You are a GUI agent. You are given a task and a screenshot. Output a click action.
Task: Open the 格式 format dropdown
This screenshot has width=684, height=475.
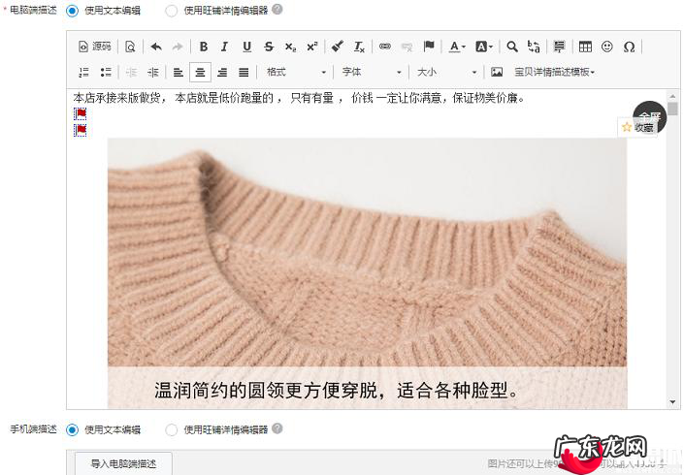tap(296, 72)
